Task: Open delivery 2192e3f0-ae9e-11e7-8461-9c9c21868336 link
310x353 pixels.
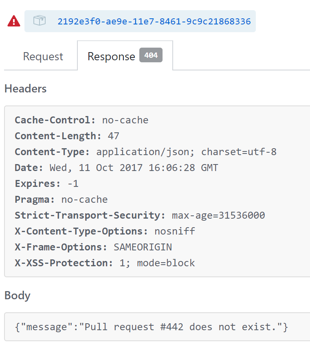Action: point(154,21)
